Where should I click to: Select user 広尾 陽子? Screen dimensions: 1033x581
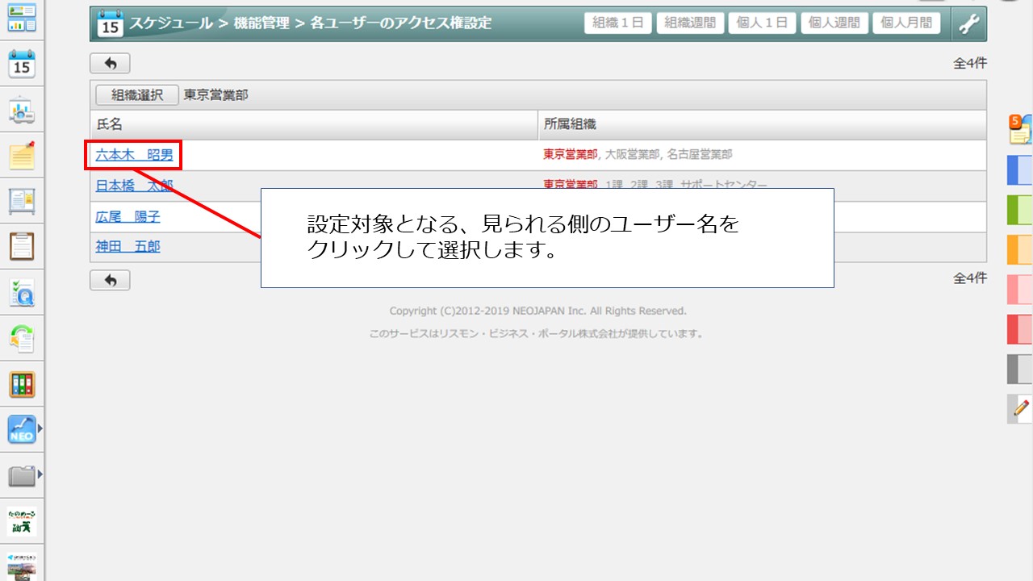pyautogui.click(x=128, y=216)
